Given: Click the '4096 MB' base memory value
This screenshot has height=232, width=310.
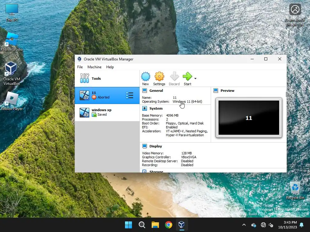Looking at the screenshot, I should click(172, 115).
